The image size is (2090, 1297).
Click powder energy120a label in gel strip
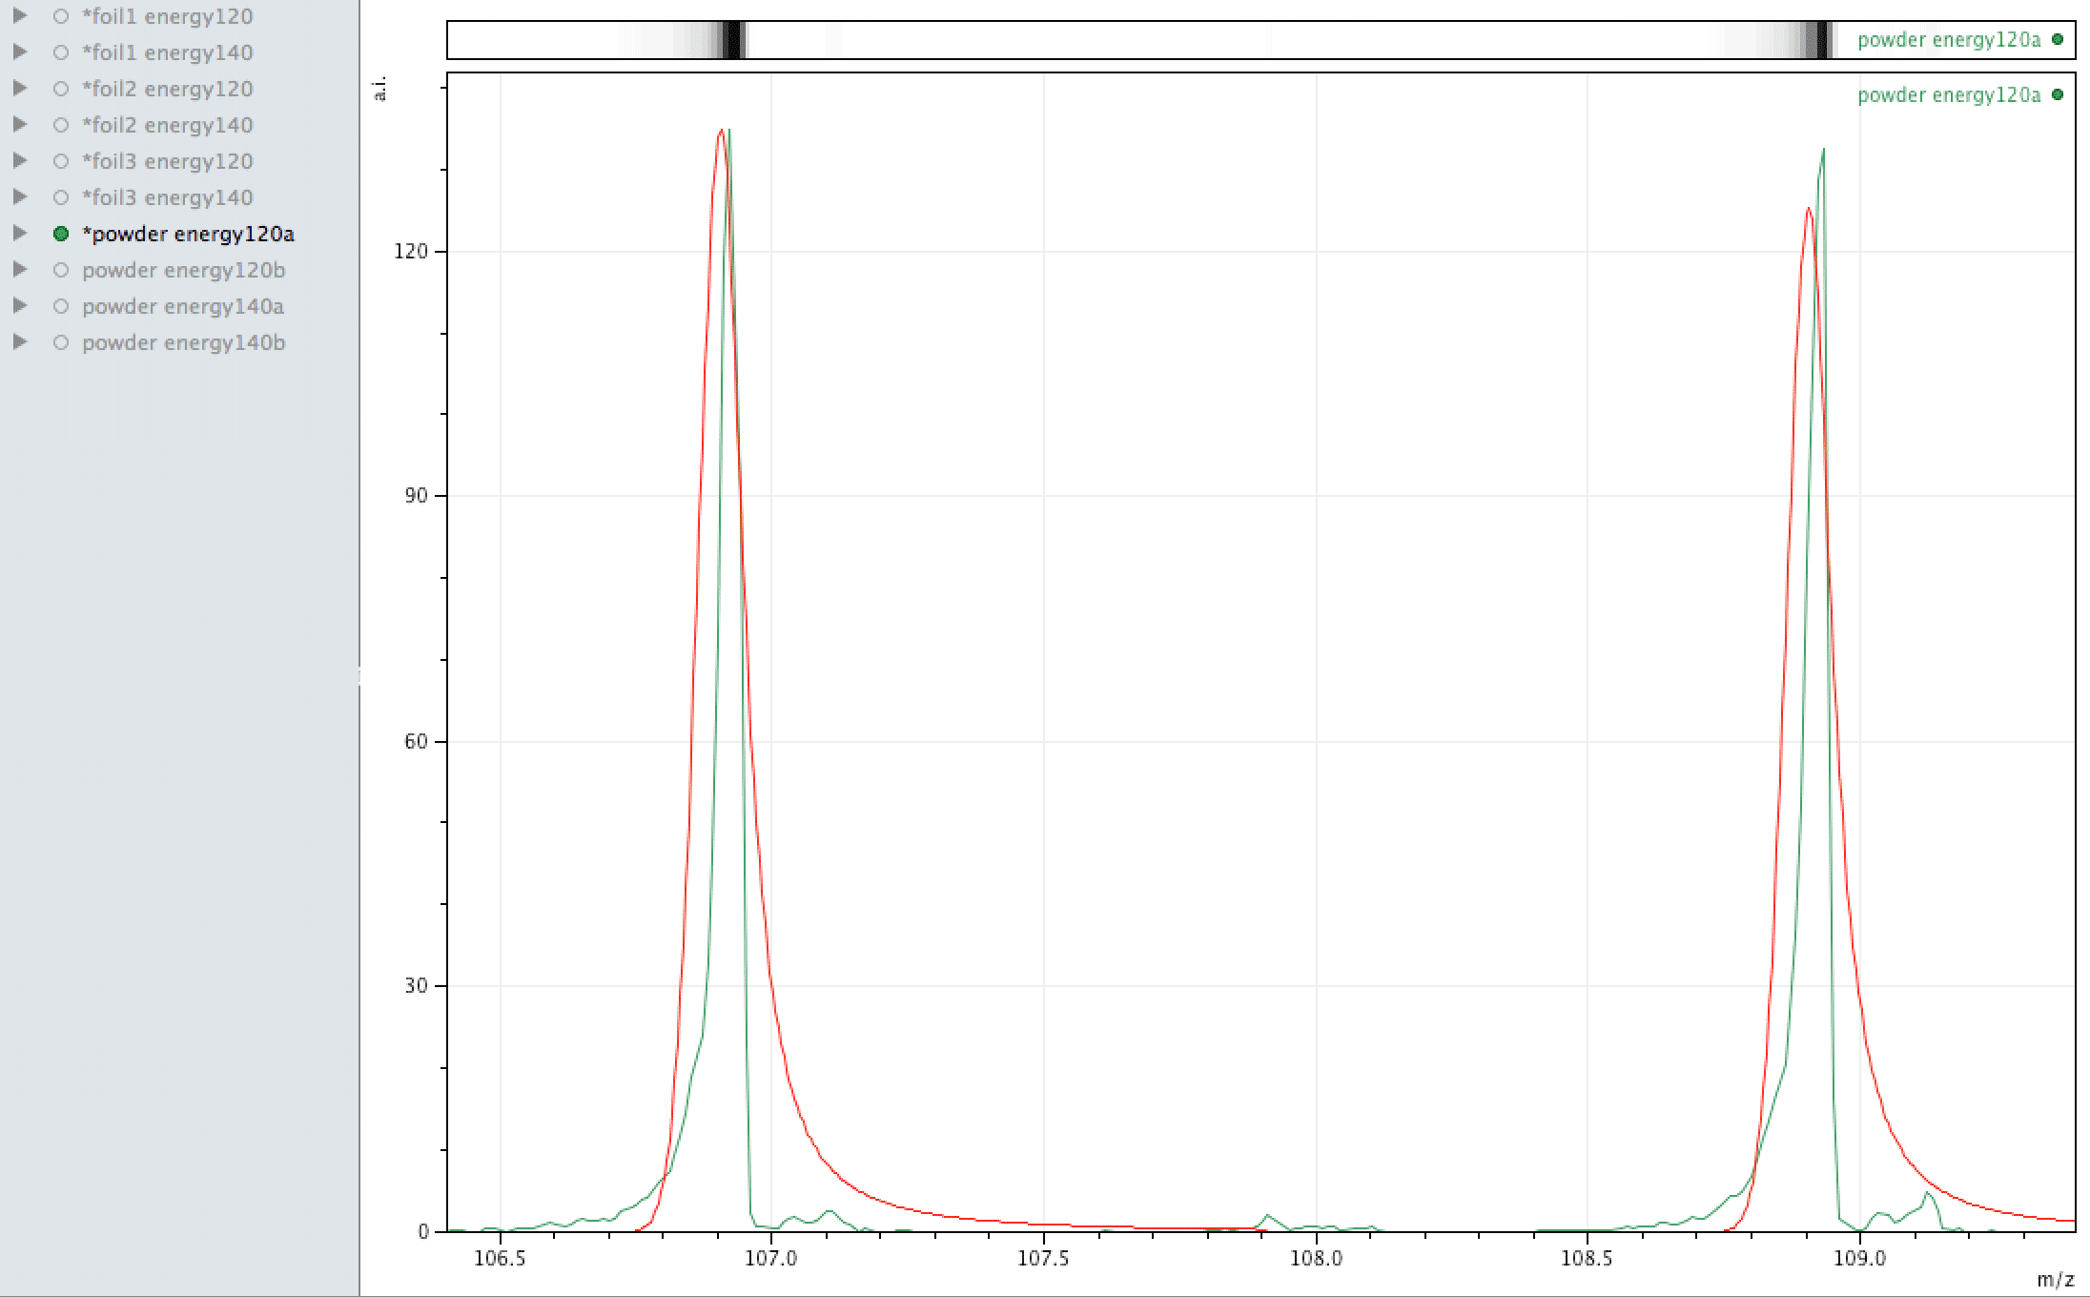point(1948,39)
